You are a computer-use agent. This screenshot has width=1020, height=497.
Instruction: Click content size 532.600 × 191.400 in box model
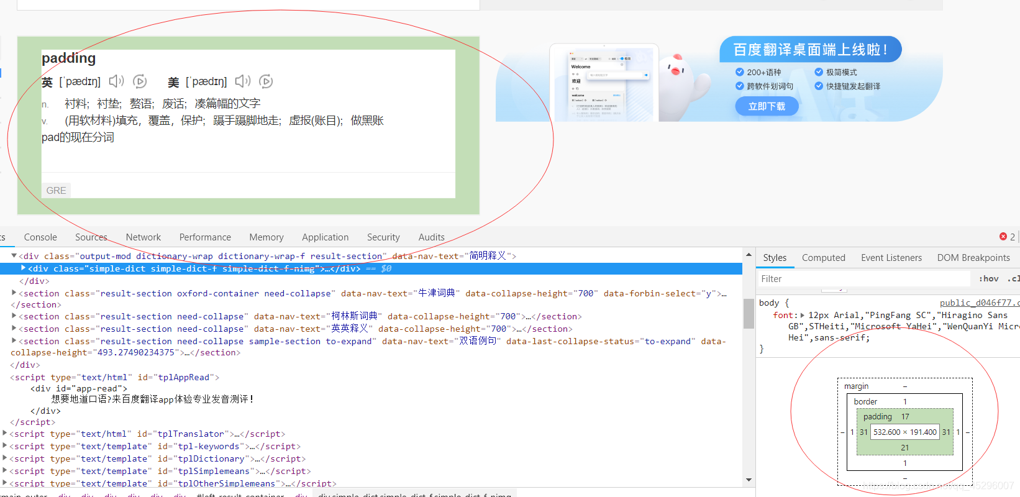click(x=905, y=432)
